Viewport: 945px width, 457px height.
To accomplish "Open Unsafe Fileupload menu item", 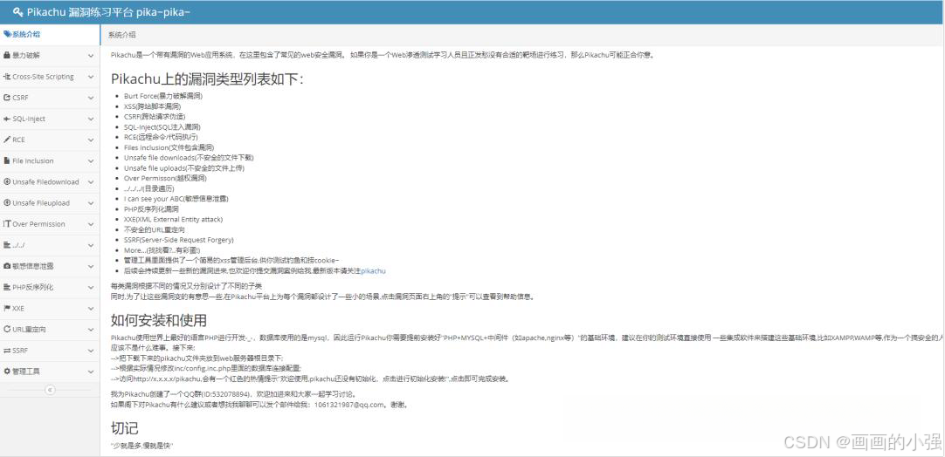I will 50,203.
